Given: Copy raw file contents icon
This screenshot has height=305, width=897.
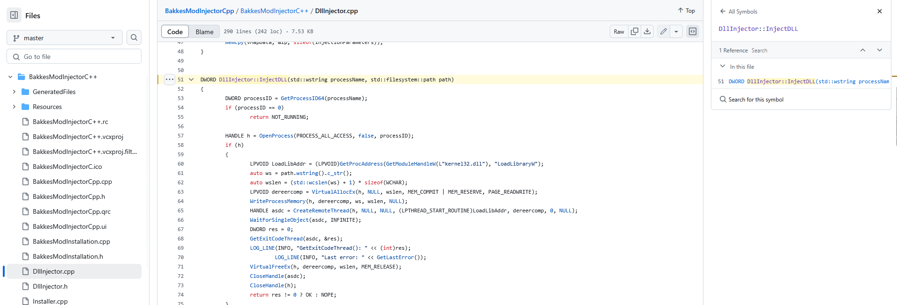Looking at the screenshot, I should [x=635, y=31].
